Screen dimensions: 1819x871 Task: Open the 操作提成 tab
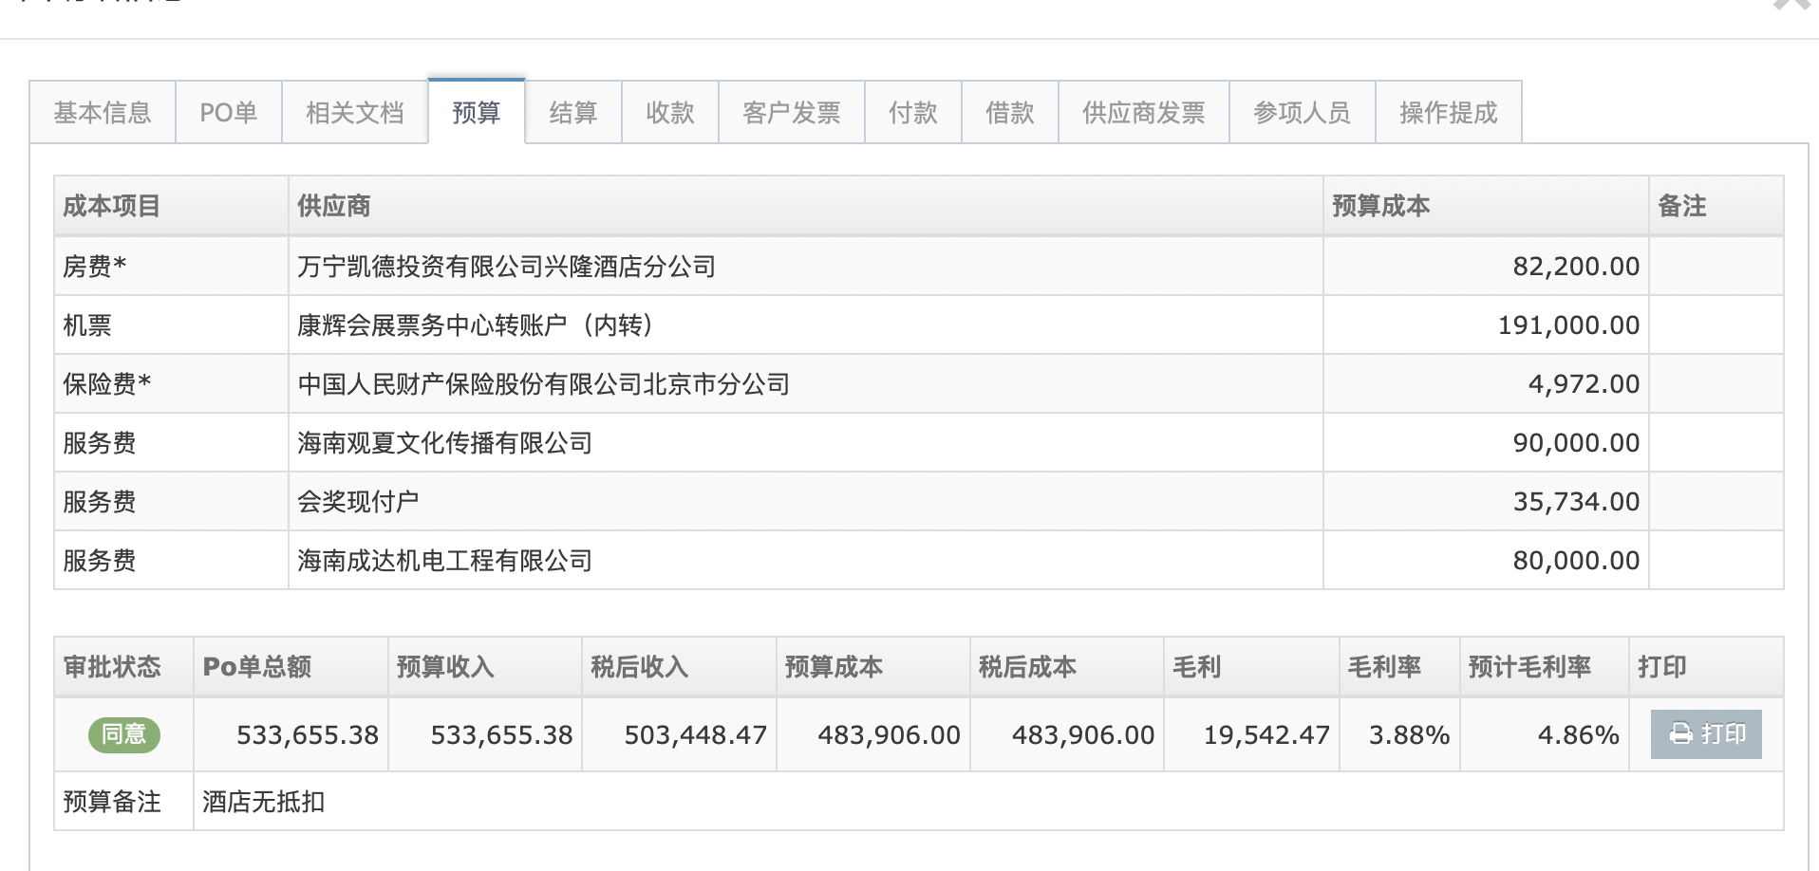click(1448, 113)
